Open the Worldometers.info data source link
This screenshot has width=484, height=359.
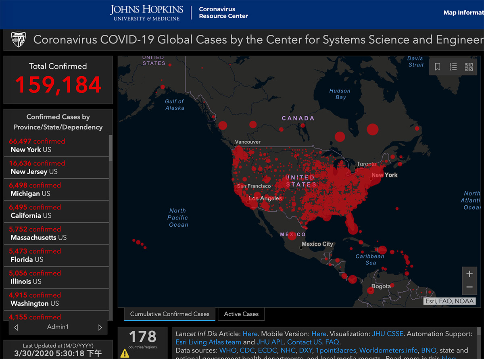pos(388,350)
